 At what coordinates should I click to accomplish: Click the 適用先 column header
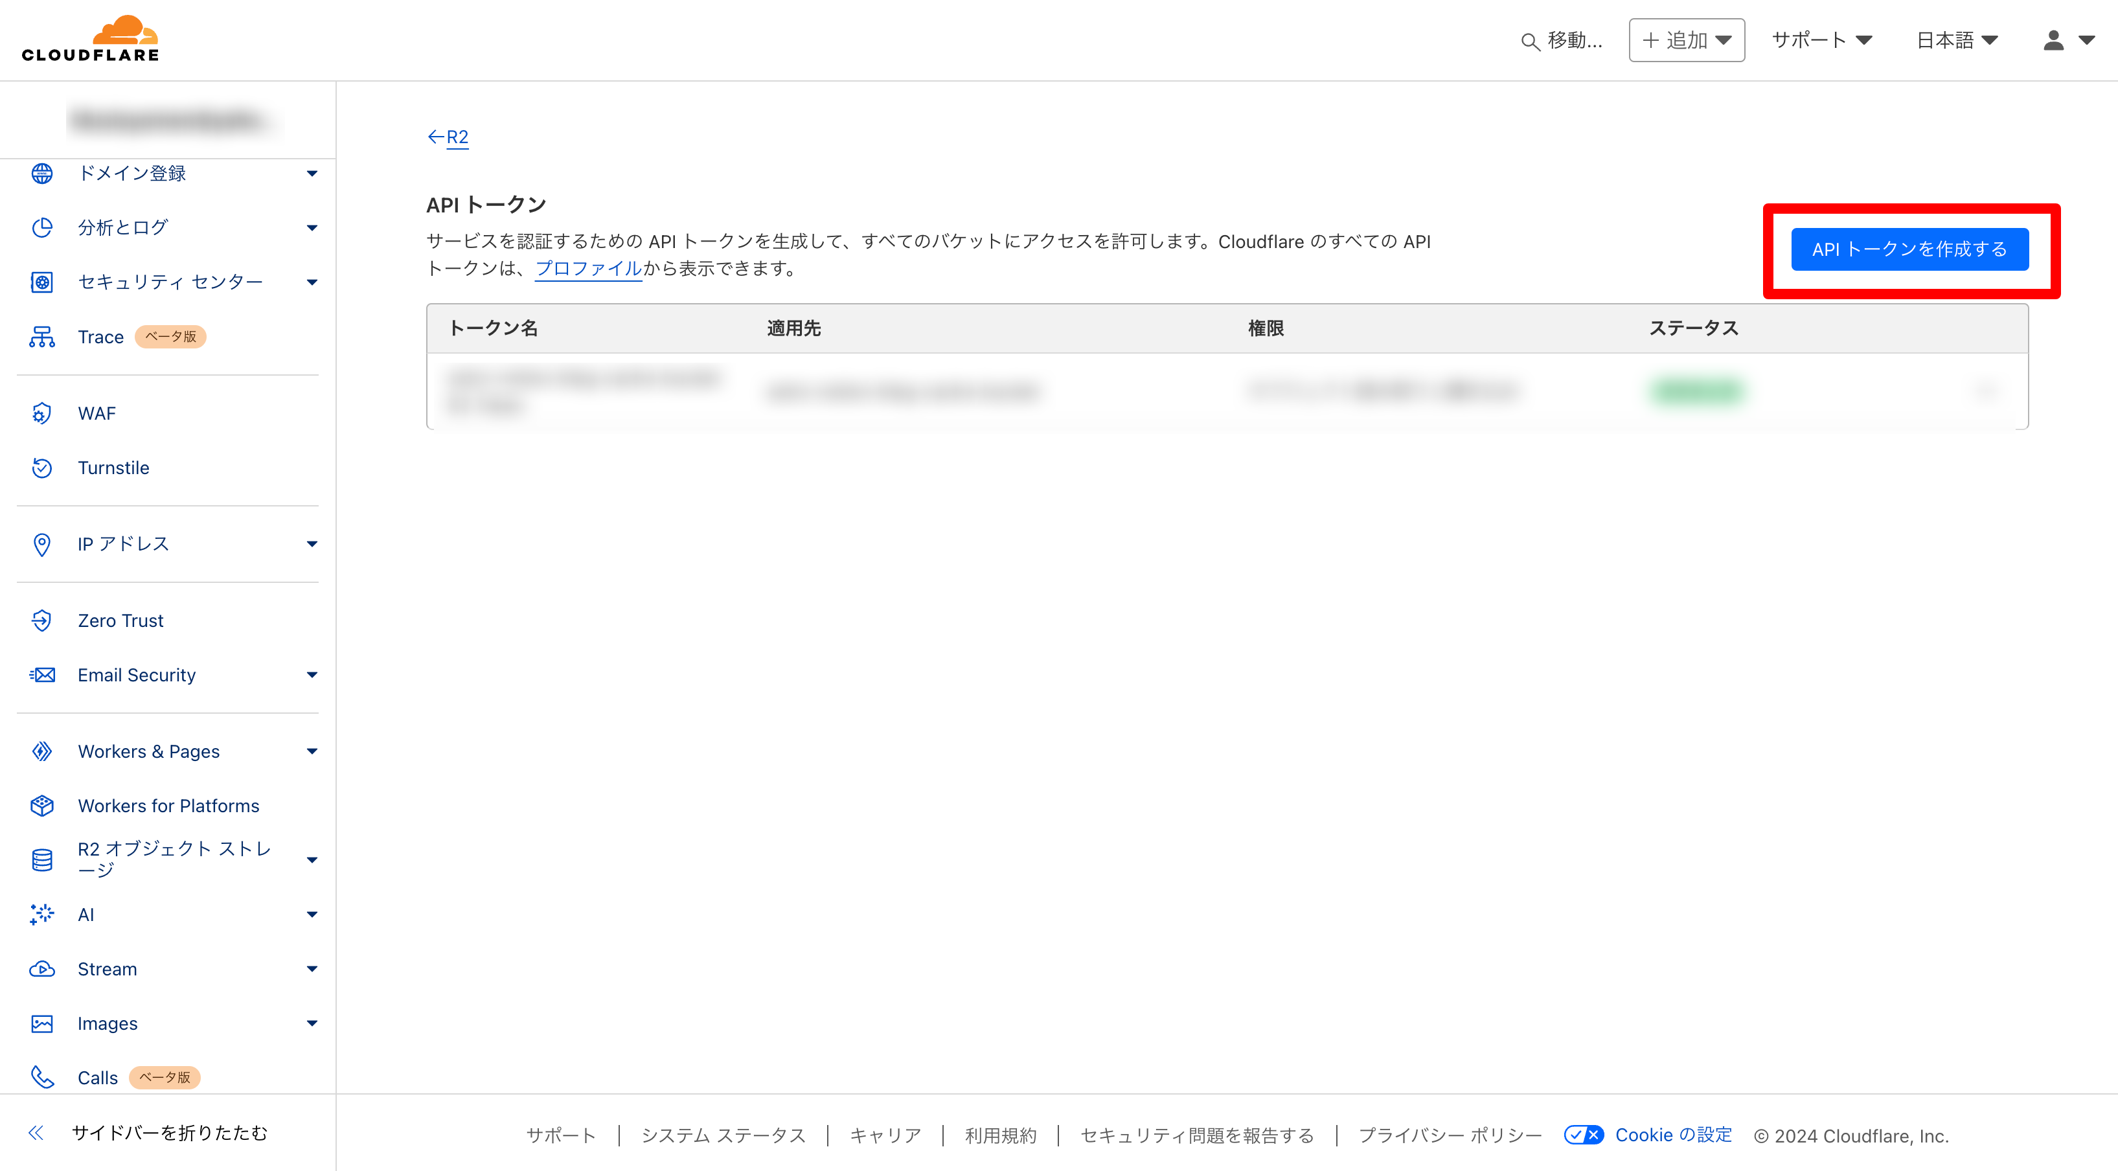(793, 328)
